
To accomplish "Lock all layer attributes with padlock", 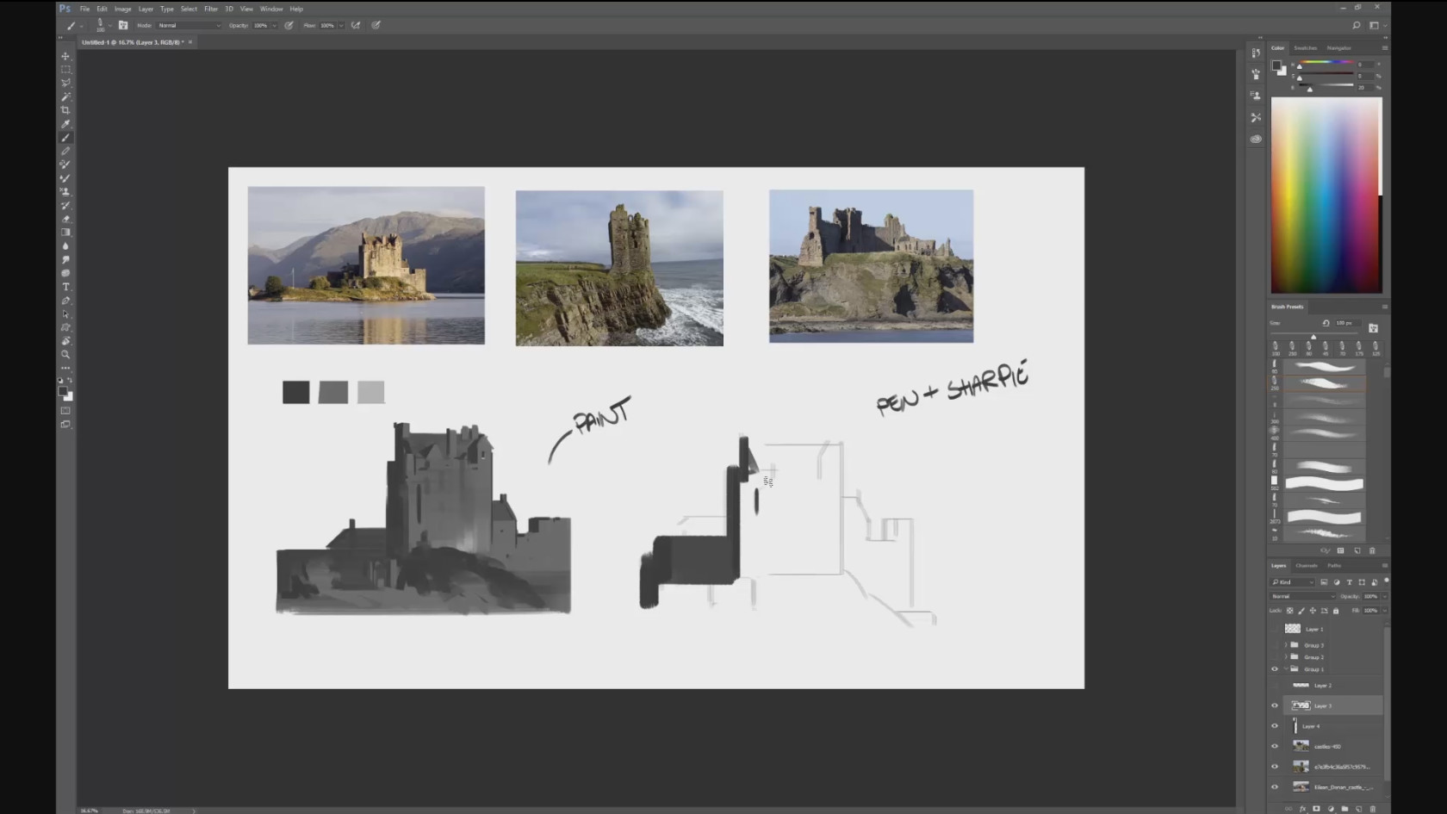I will pos(1336,611).
